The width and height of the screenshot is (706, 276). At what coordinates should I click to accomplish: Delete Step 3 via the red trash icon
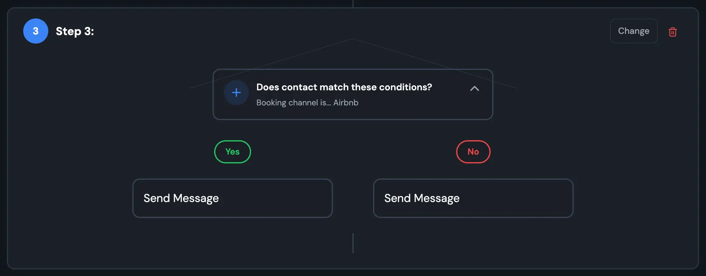coord(673,32)
